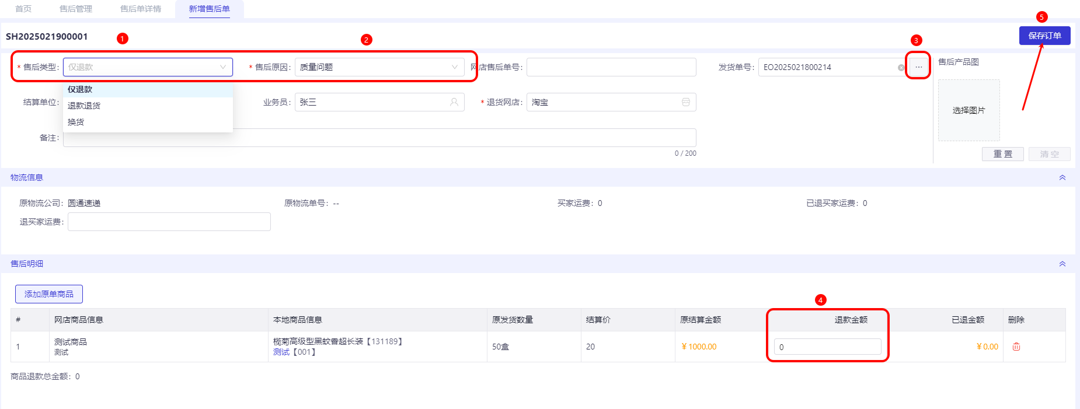
Task: Click the 圆通速递 logistics company text
Action: (84, 203)
